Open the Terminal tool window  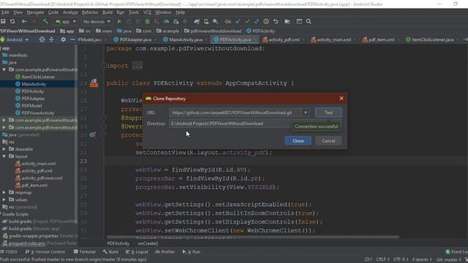coord(85,252)
